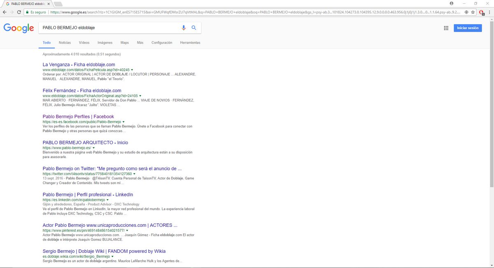Image resolution: width=494 pixels, height=268 pixels.
Task: Click the Google logo
Action: (19, 28)
